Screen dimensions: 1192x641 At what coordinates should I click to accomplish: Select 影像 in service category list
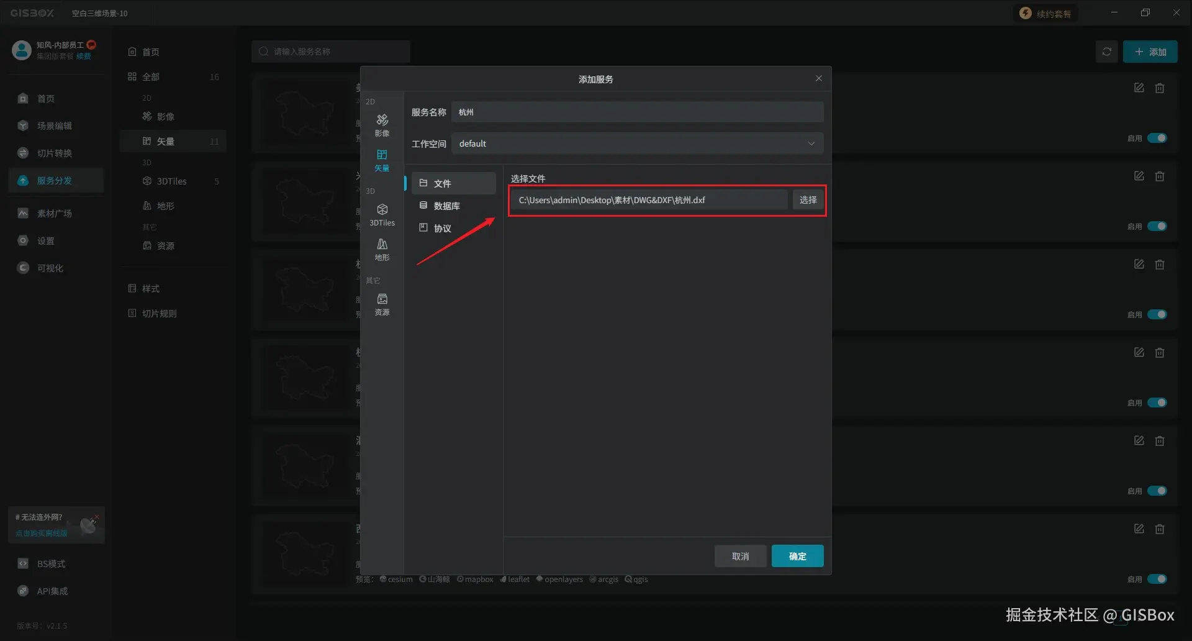[174, 117]
